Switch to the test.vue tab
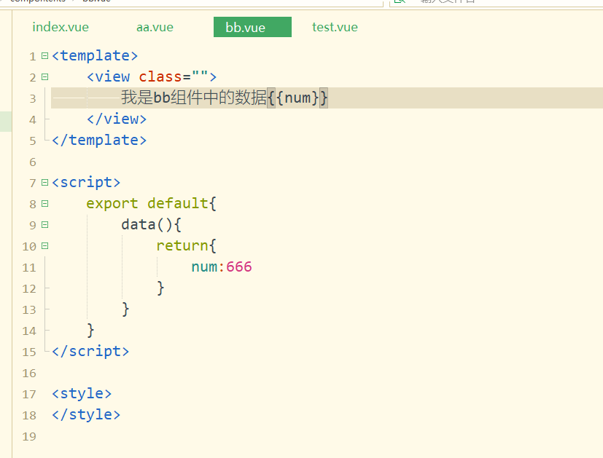Viewport: 603px width, 458px height. point(335,27)
